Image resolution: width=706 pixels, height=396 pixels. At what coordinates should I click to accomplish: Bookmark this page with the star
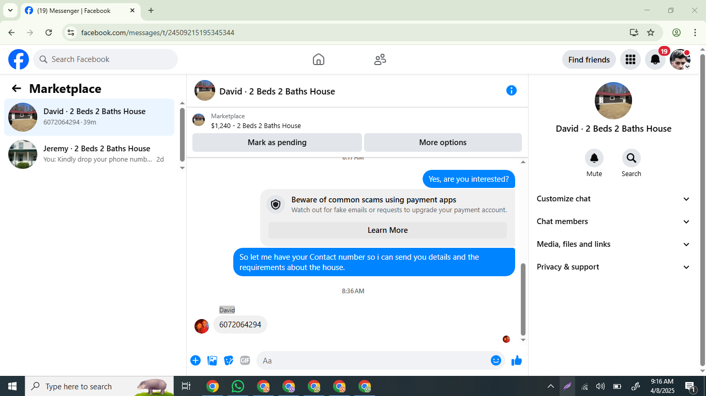click(651, 33)
